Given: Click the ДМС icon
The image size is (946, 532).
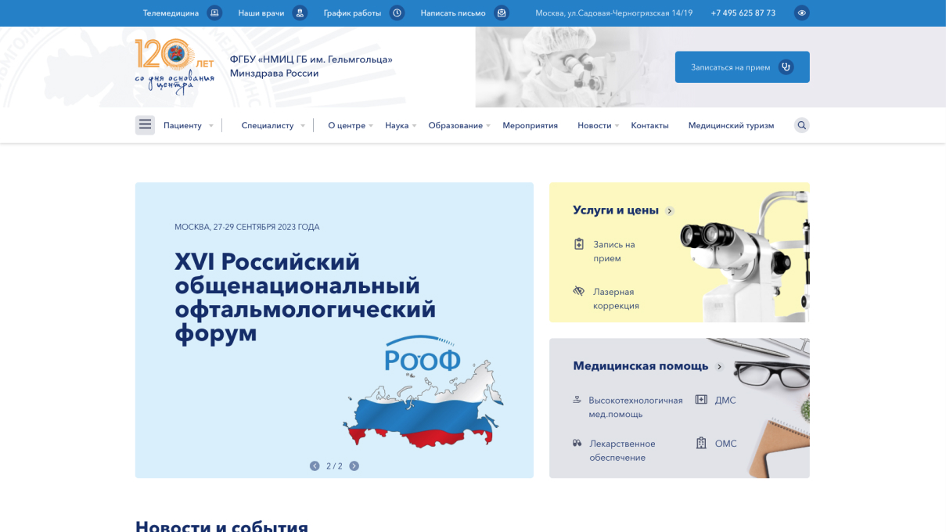Looking at the screenshot, I should pyautogui.click(x=701, y=400).
